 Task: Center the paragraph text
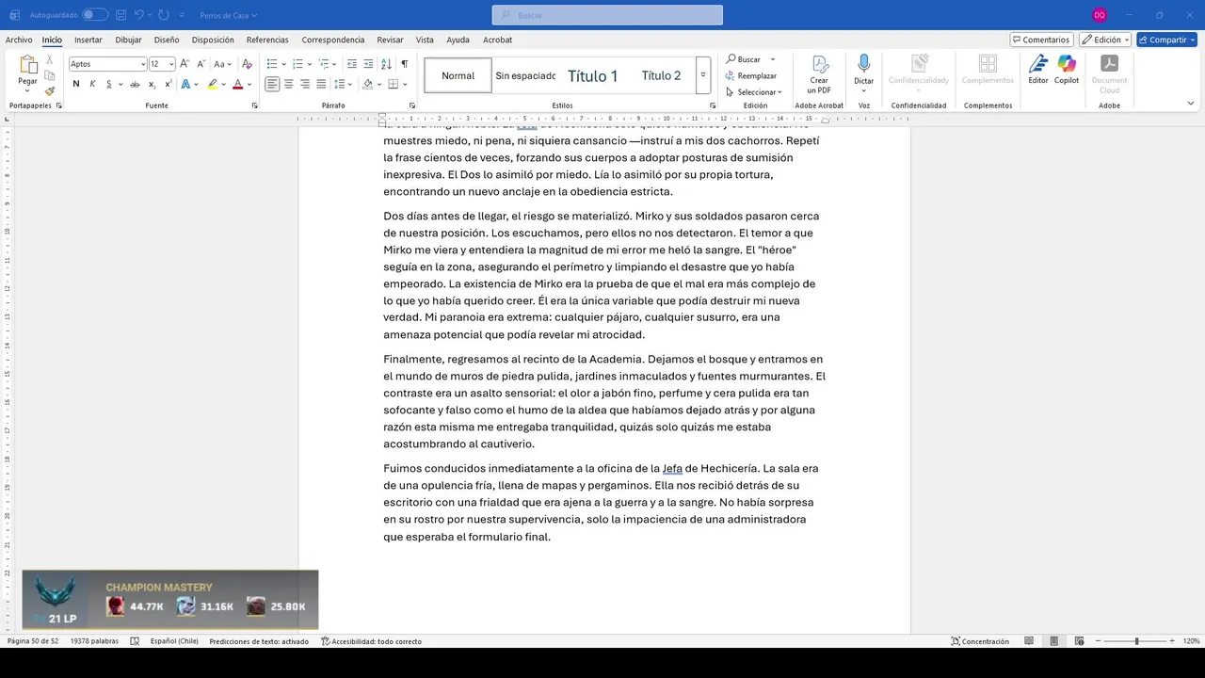click(x=288, y=84)
